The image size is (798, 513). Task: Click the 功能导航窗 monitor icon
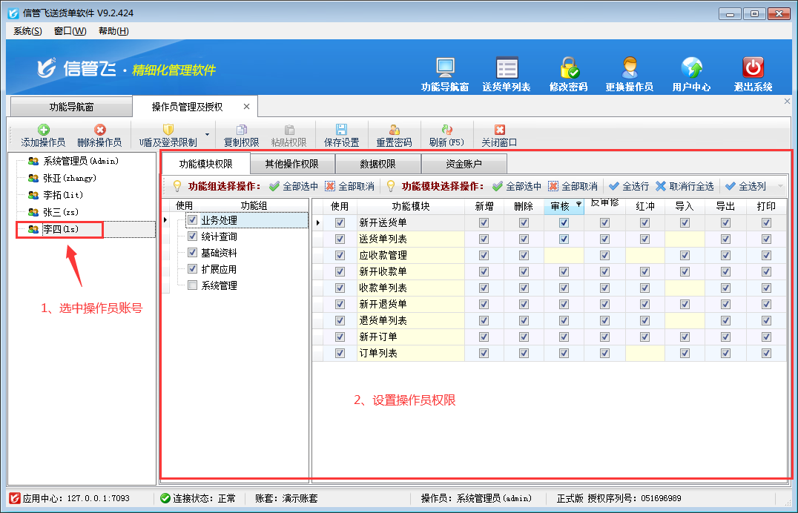(x=445, y=68)
